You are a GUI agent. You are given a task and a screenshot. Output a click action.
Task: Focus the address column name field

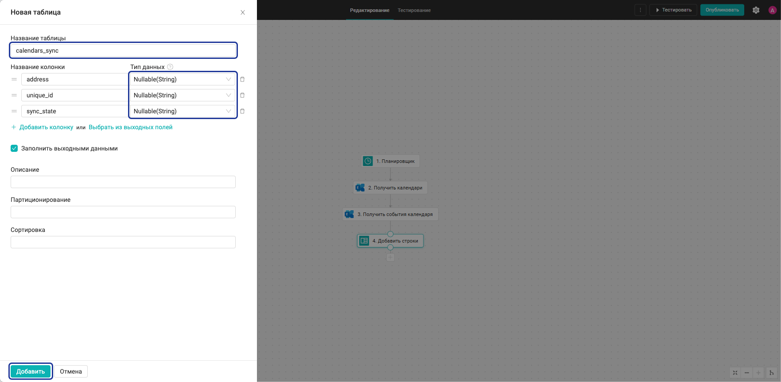75,79
